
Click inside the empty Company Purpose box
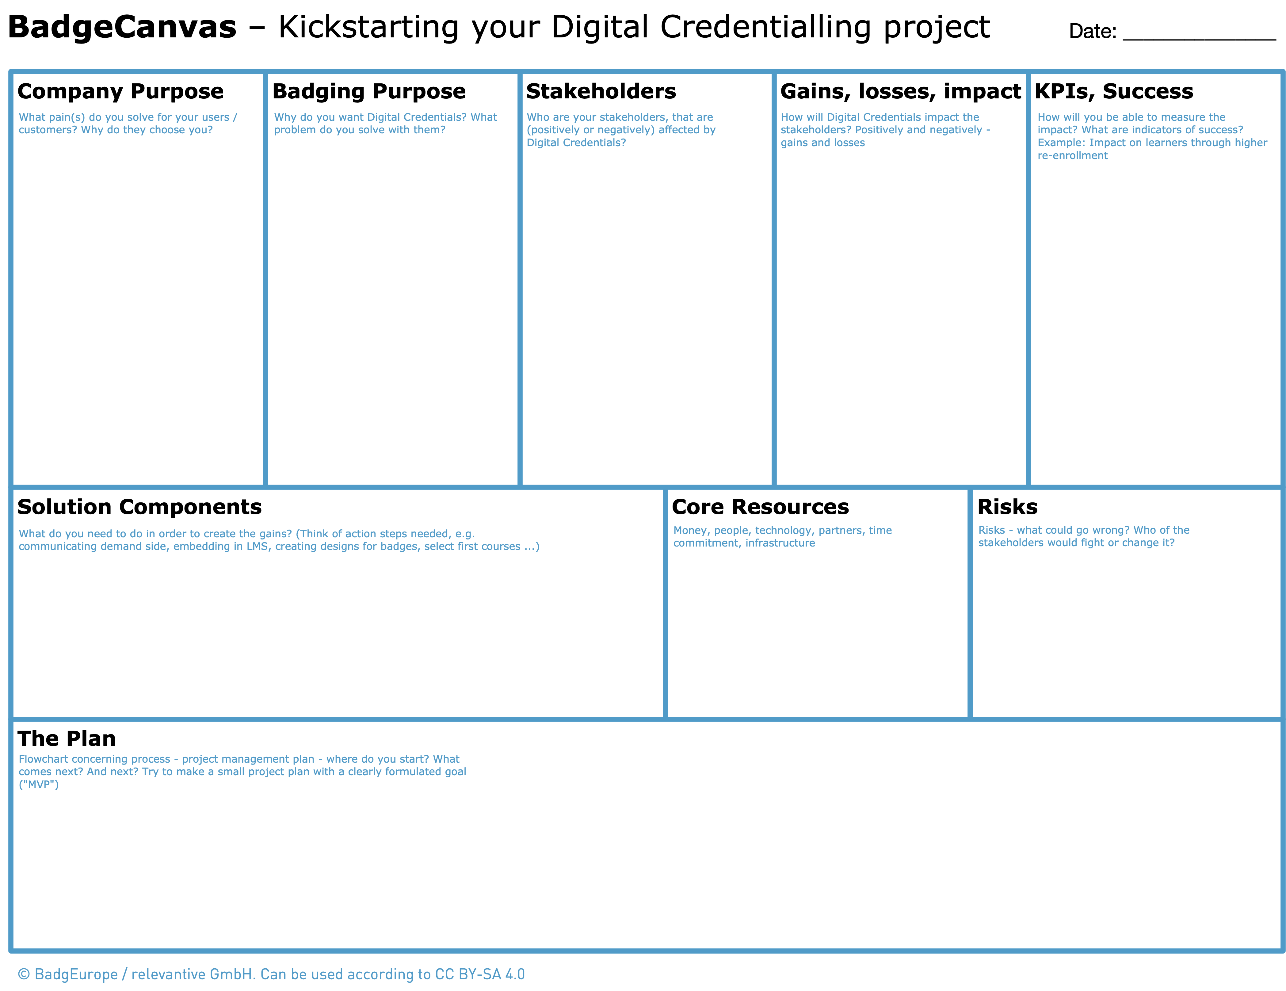click(138, 306)
